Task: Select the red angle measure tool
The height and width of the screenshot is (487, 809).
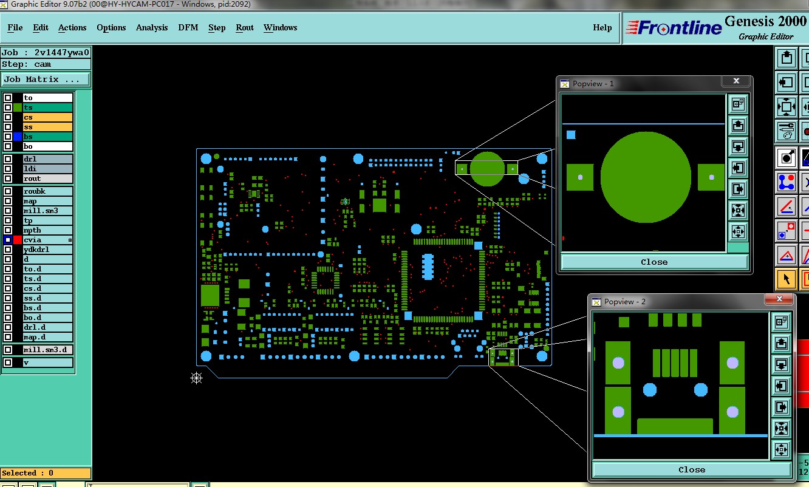Action: pos(787,206)
